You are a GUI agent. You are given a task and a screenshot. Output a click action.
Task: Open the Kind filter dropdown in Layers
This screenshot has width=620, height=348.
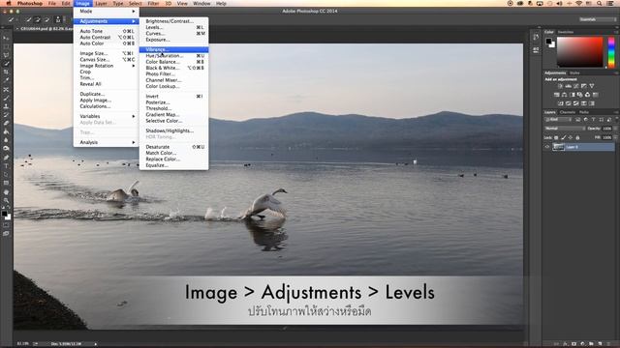(x=558, y=120)
